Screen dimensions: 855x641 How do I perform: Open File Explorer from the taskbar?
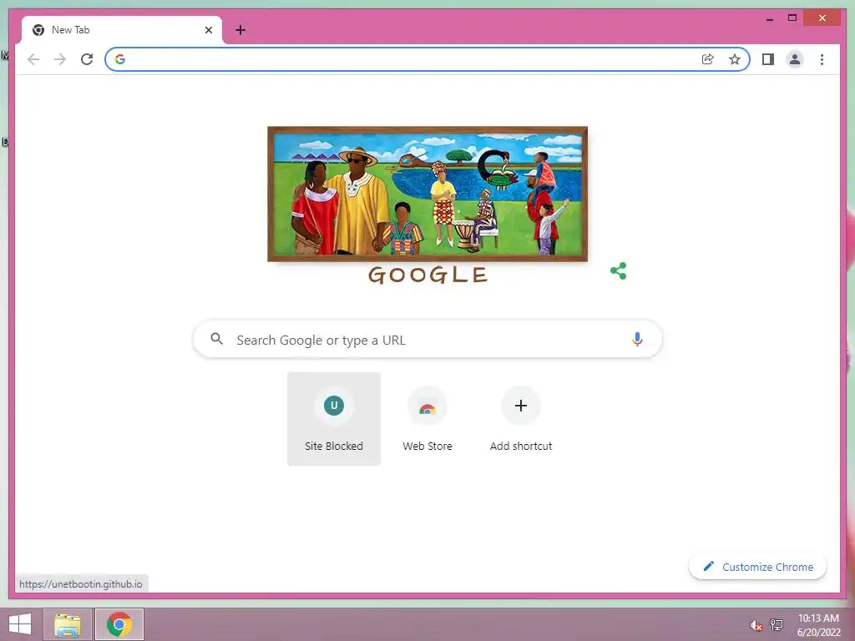[68, 624]
